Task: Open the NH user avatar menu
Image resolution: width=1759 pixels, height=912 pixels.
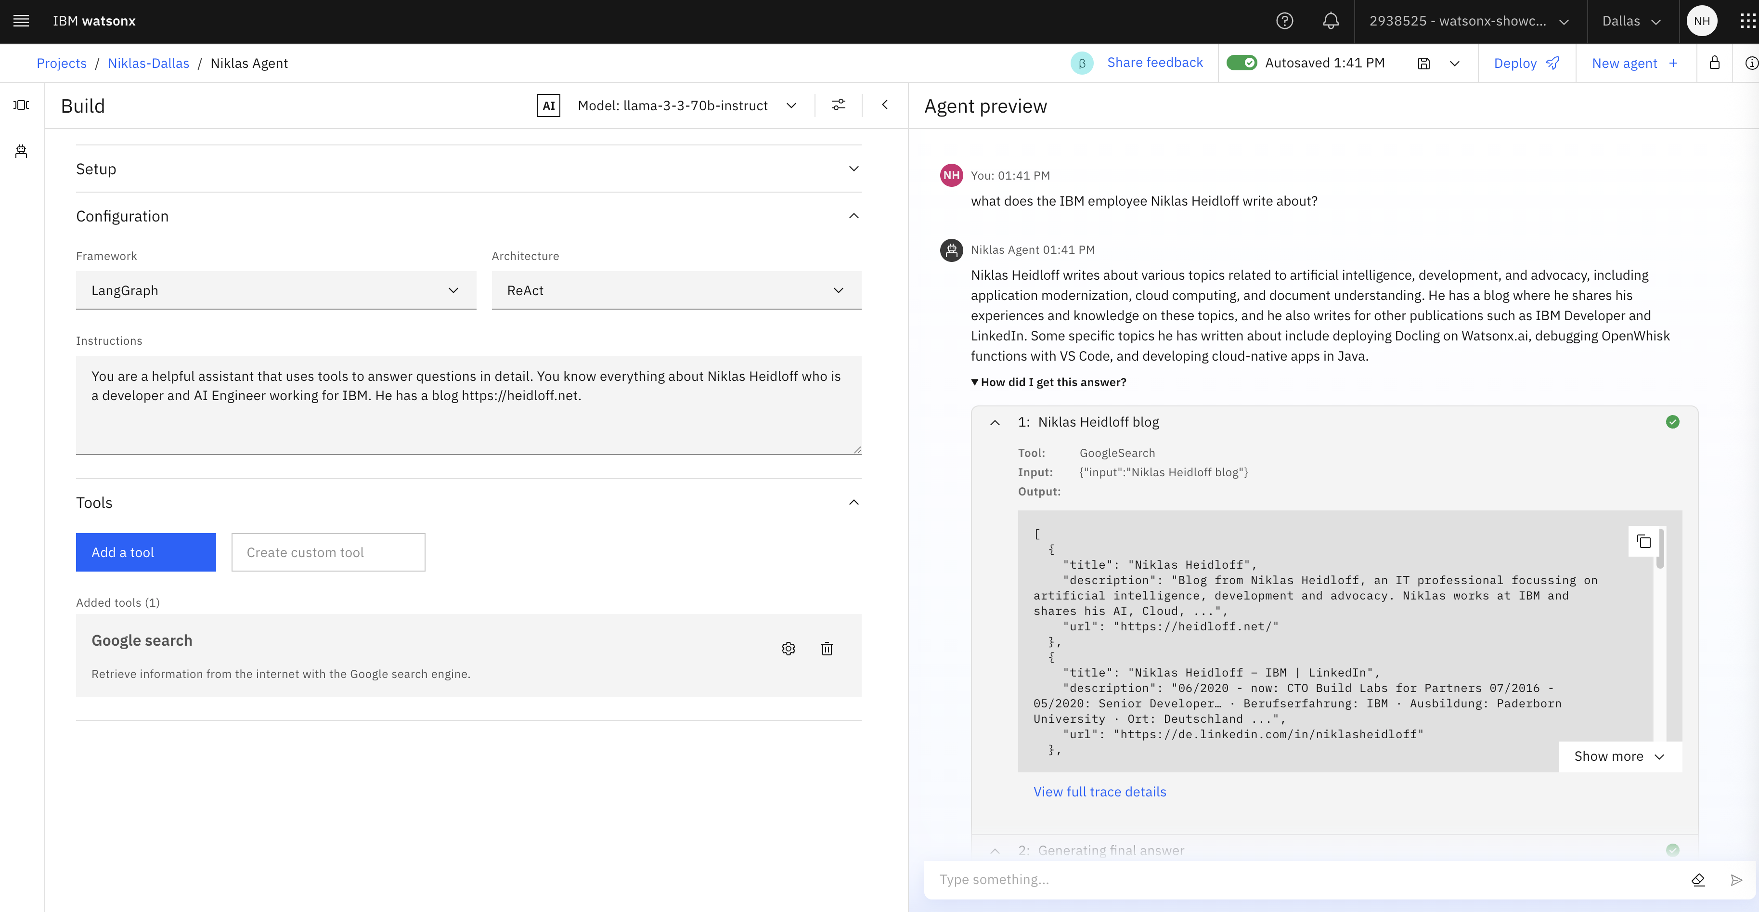Action: point(1702,21)
